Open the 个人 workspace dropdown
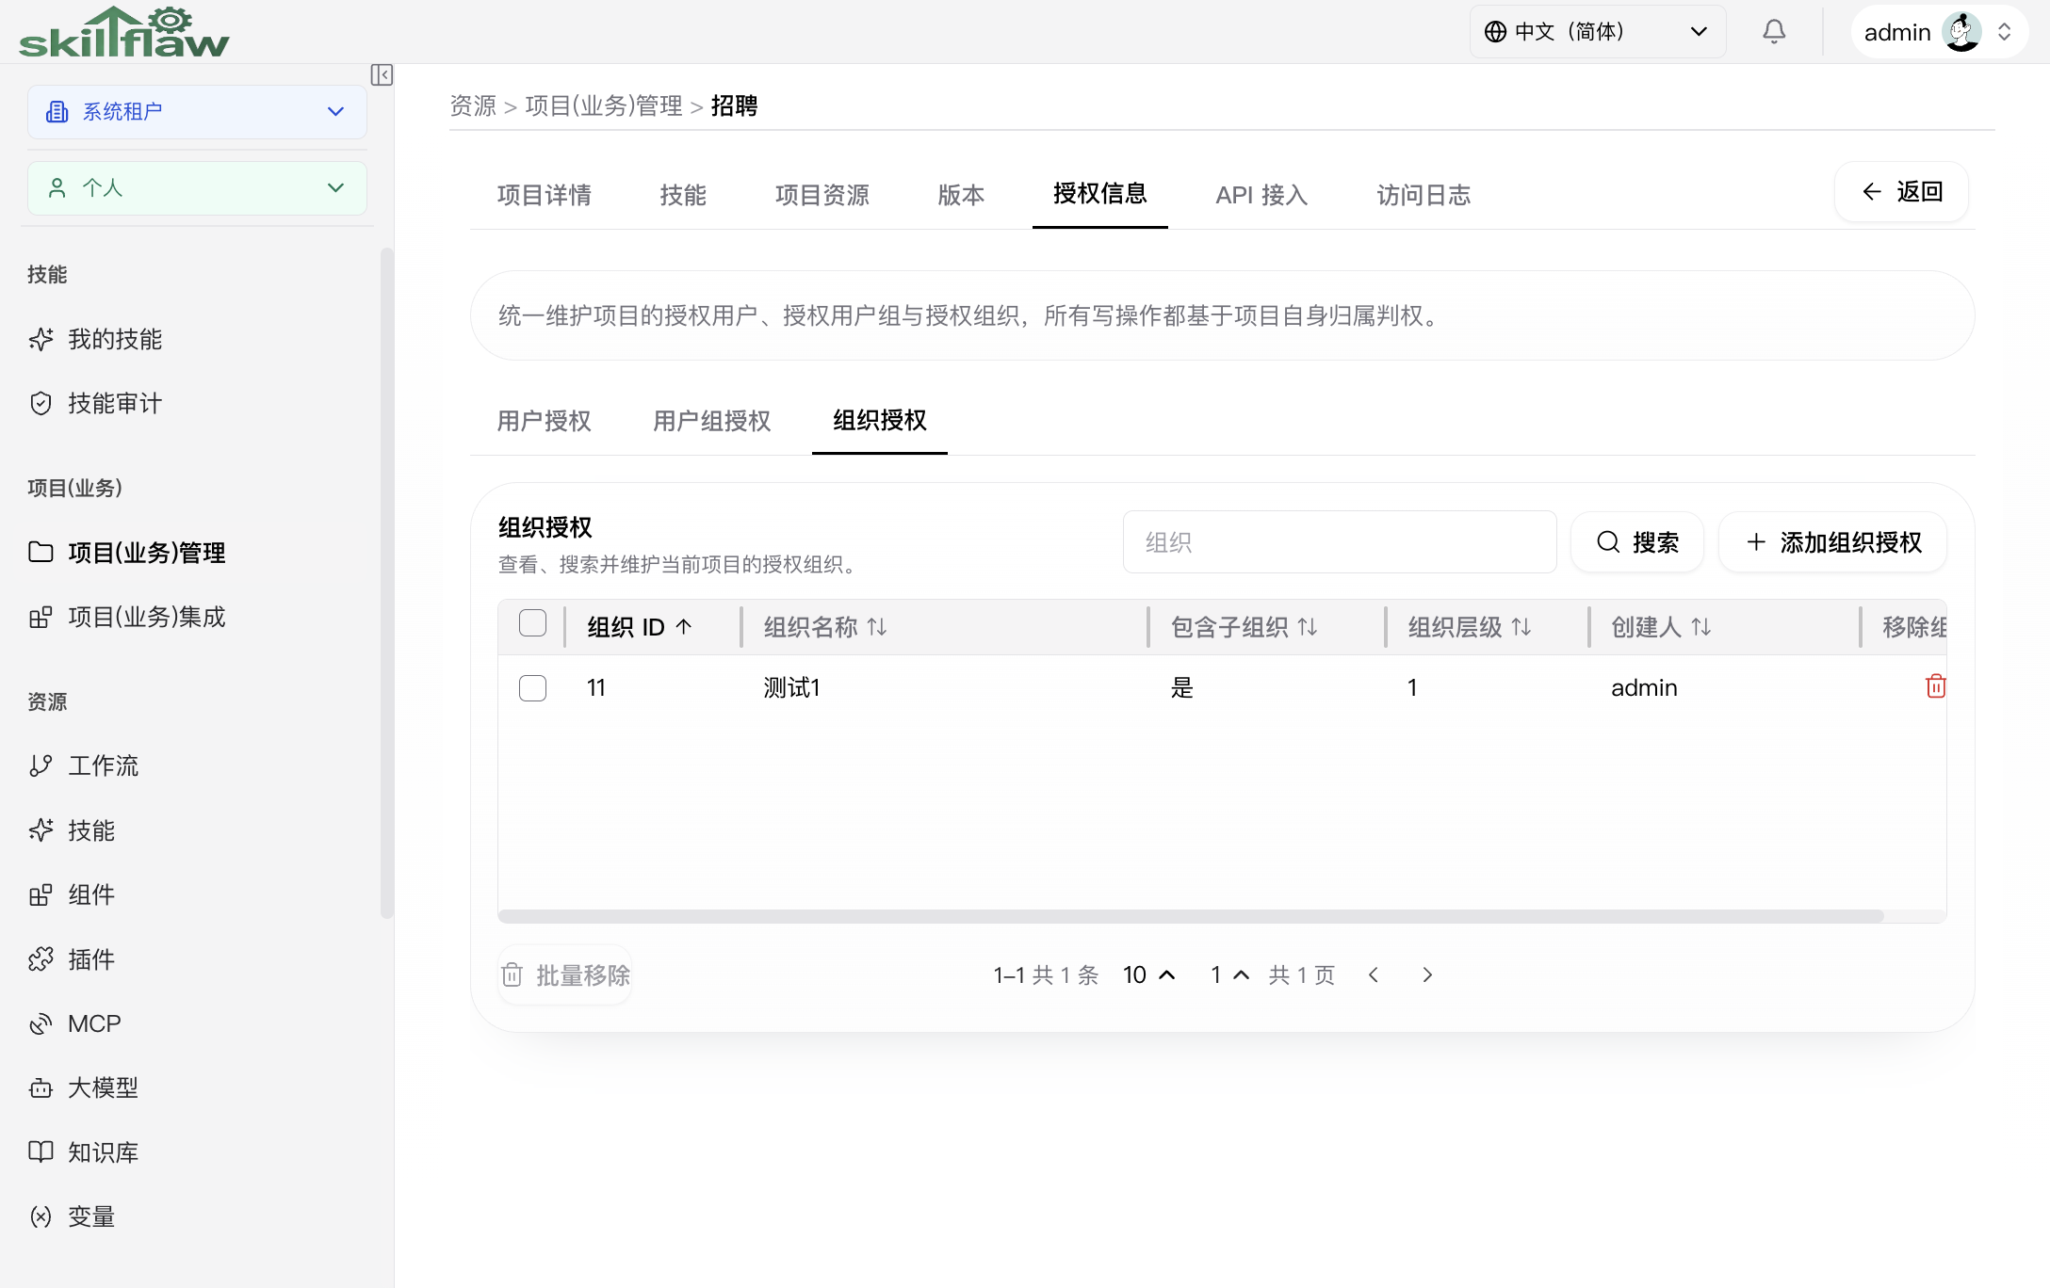Image resolution: width=2050 pixels, height=1288 pixels. (197, 188)
